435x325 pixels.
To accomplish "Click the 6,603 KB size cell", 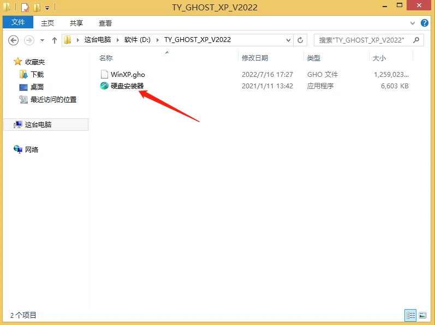I will tap(395, 86).
